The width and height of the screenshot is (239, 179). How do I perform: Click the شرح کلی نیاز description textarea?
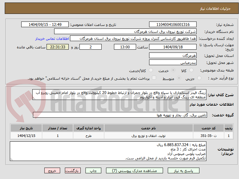[x=119, y=95]
